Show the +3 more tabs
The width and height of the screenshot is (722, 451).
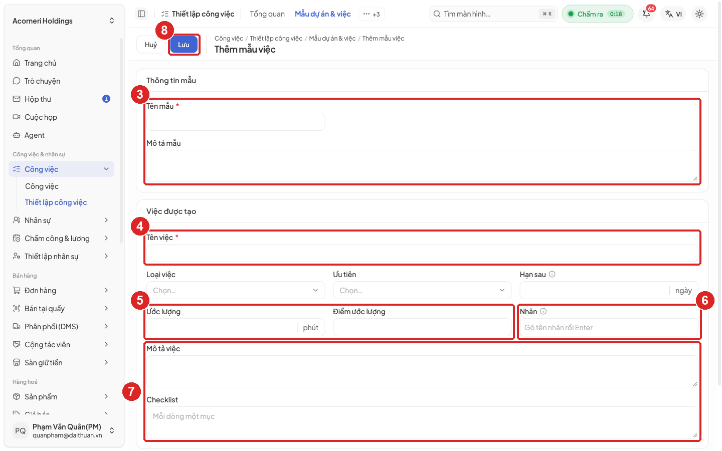372,14
